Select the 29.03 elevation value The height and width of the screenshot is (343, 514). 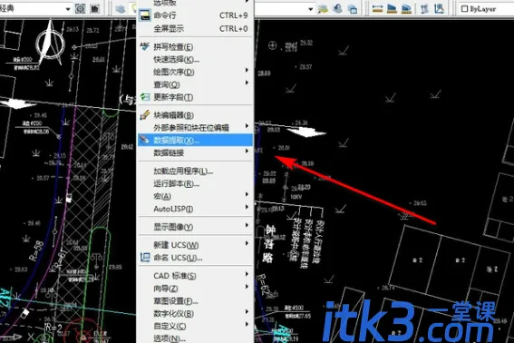[420, 203]
